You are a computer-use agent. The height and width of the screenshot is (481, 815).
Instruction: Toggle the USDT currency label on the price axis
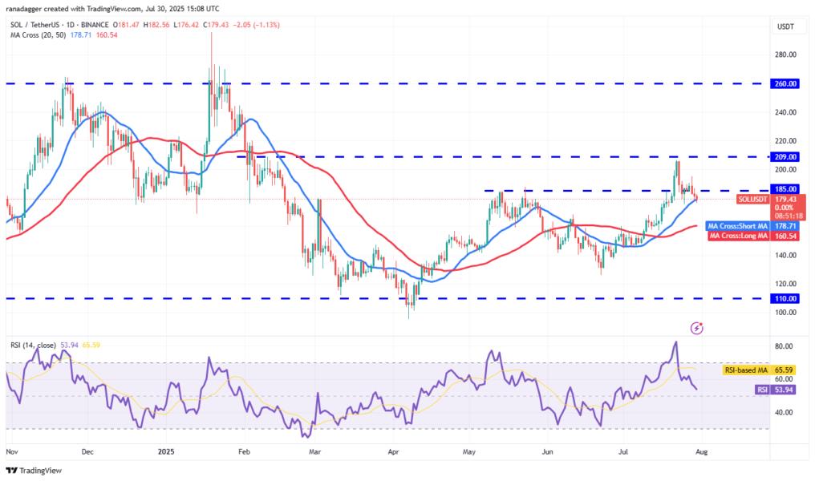point(786,26)
